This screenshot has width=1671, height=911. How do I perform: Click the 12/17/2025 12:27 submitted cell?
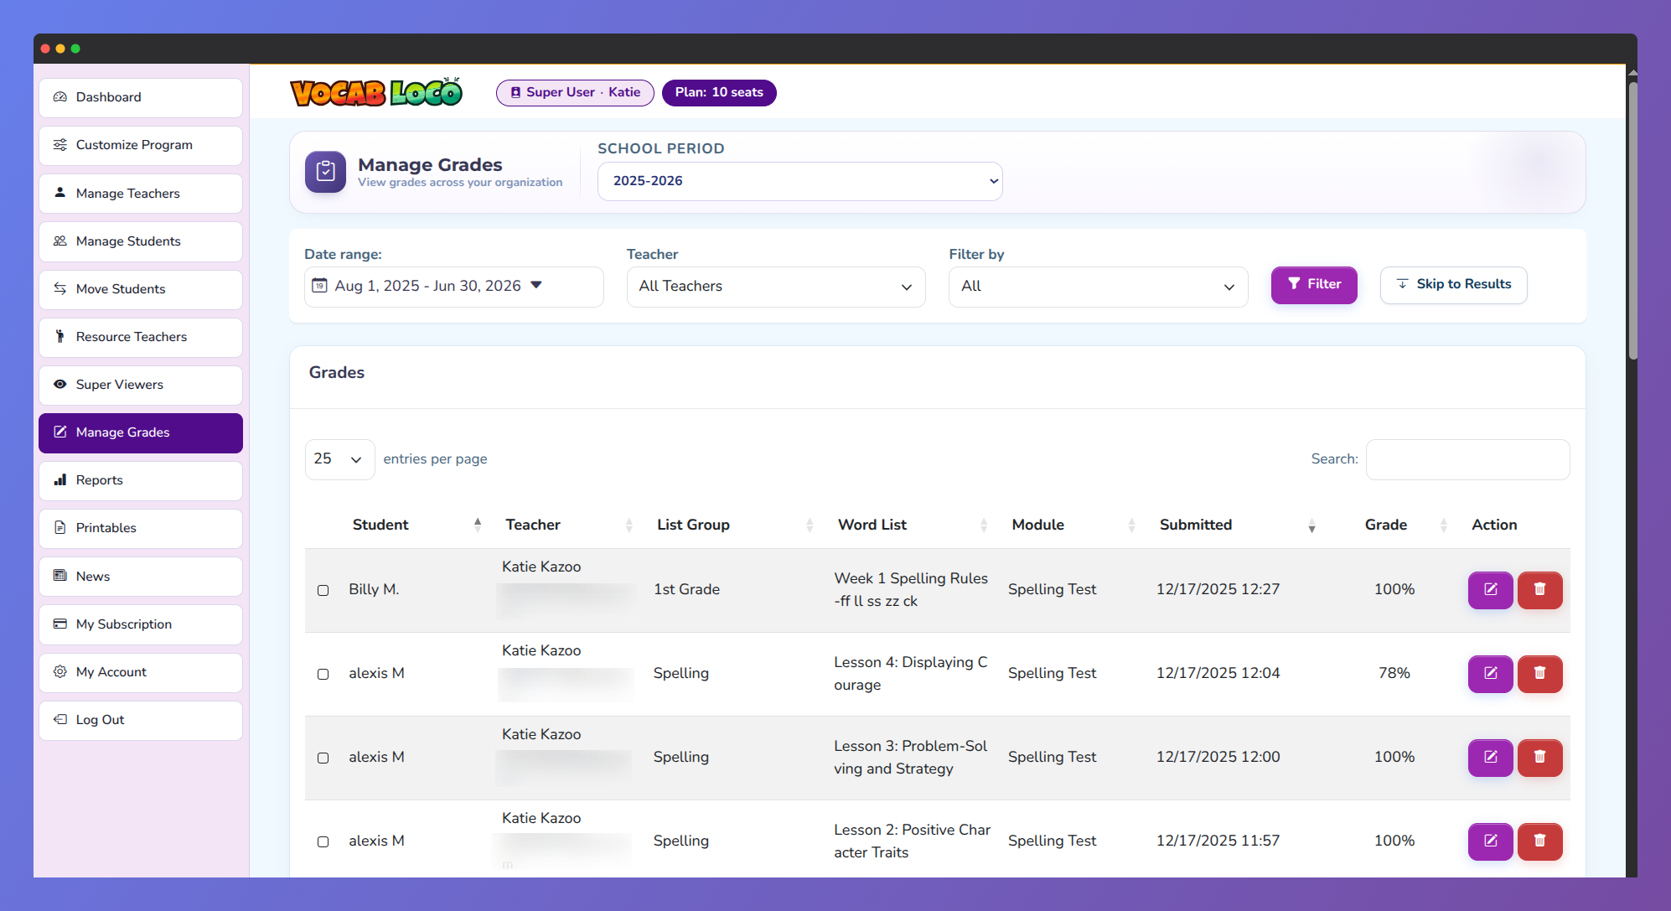tap(1218, 589)
